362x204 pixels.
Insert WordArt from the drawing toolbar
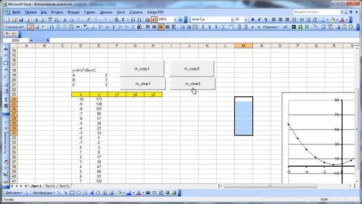pos(92,193)
